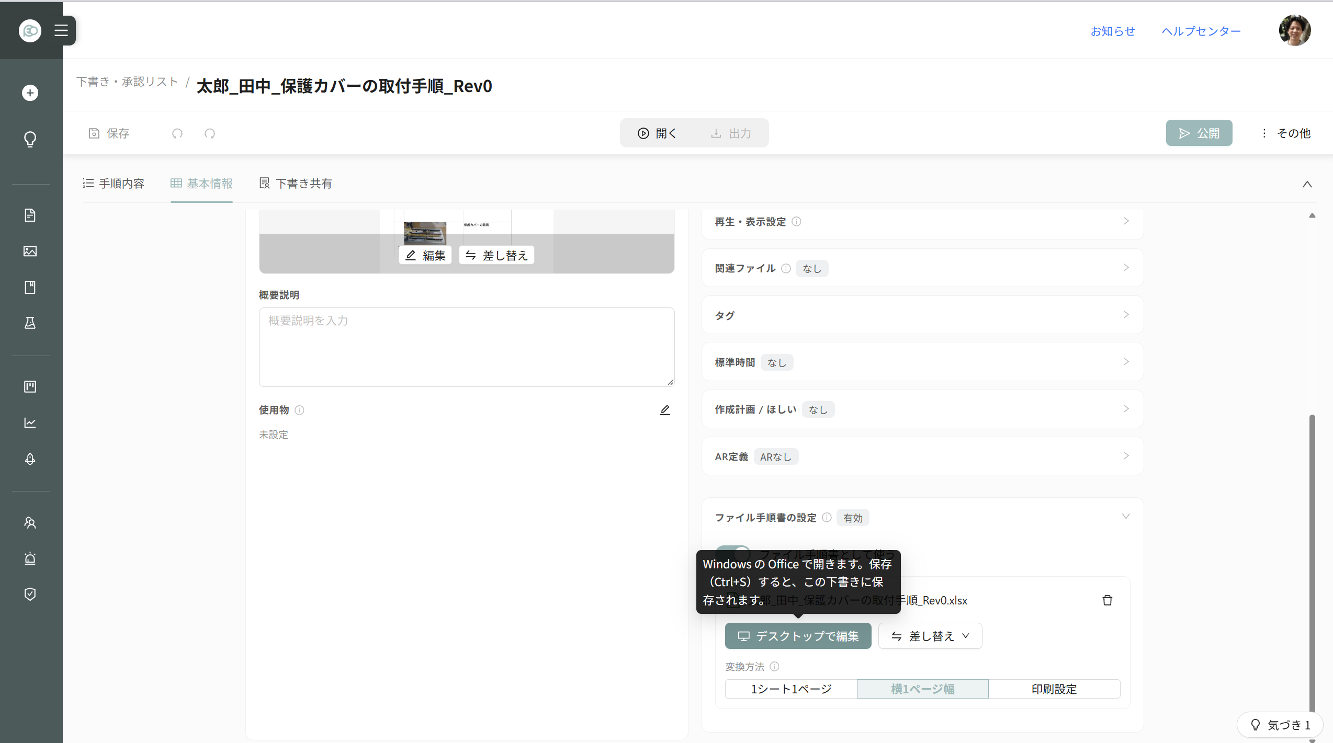This screenshot has height=743, width=1333.
Task: Open the user profile avatar
Action: pos(1294,30)
